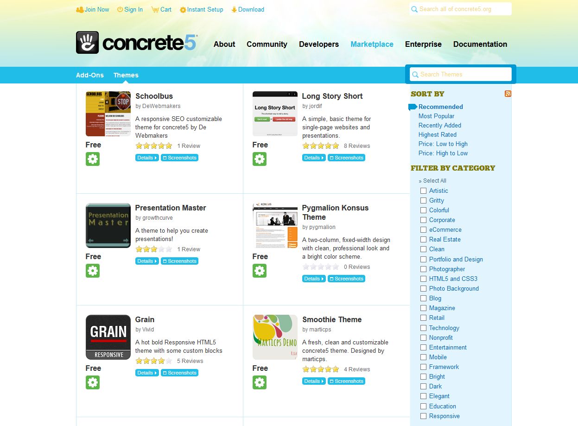Open Long Story Short theme thumbnail
578x426 pixels.
[275, 114]
